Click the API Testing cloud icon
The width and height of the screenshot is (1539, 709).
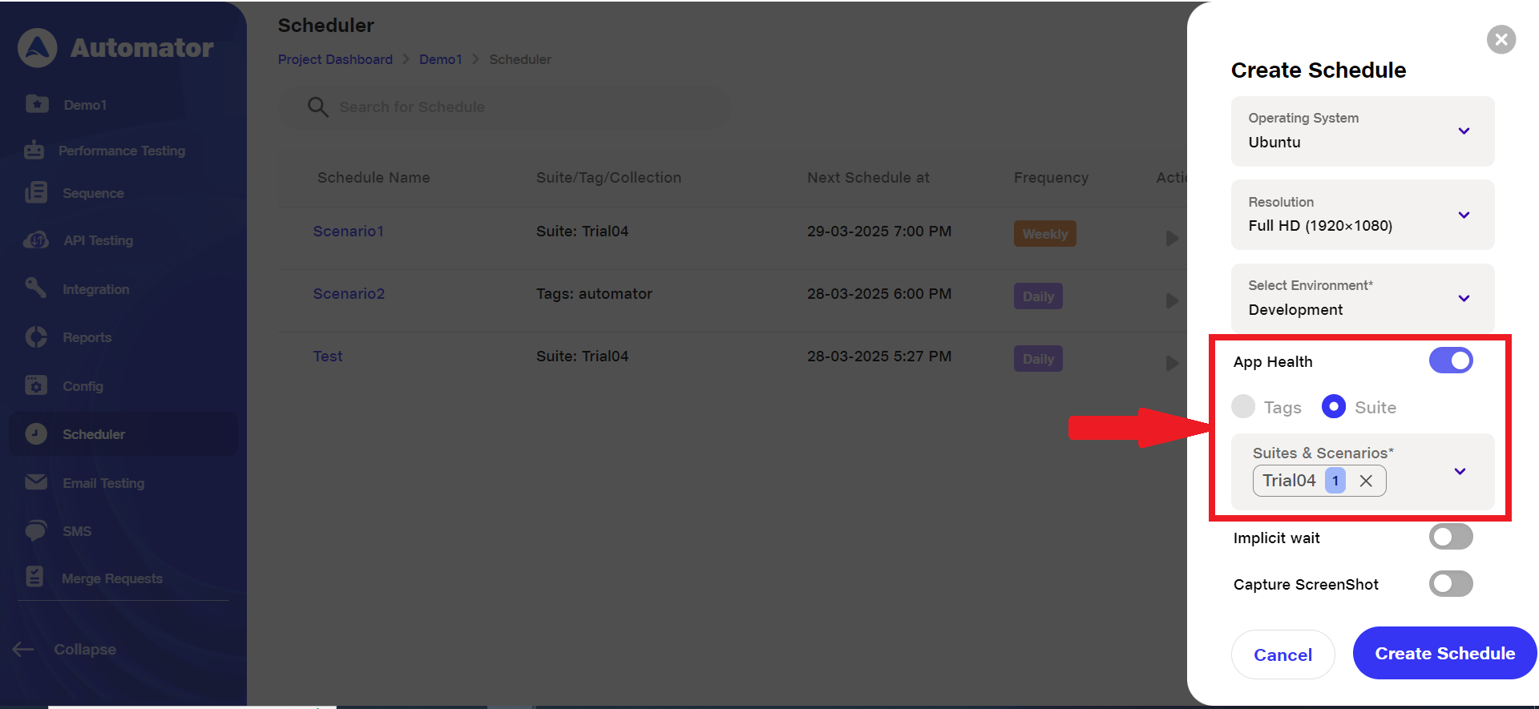tap(36, 240)
